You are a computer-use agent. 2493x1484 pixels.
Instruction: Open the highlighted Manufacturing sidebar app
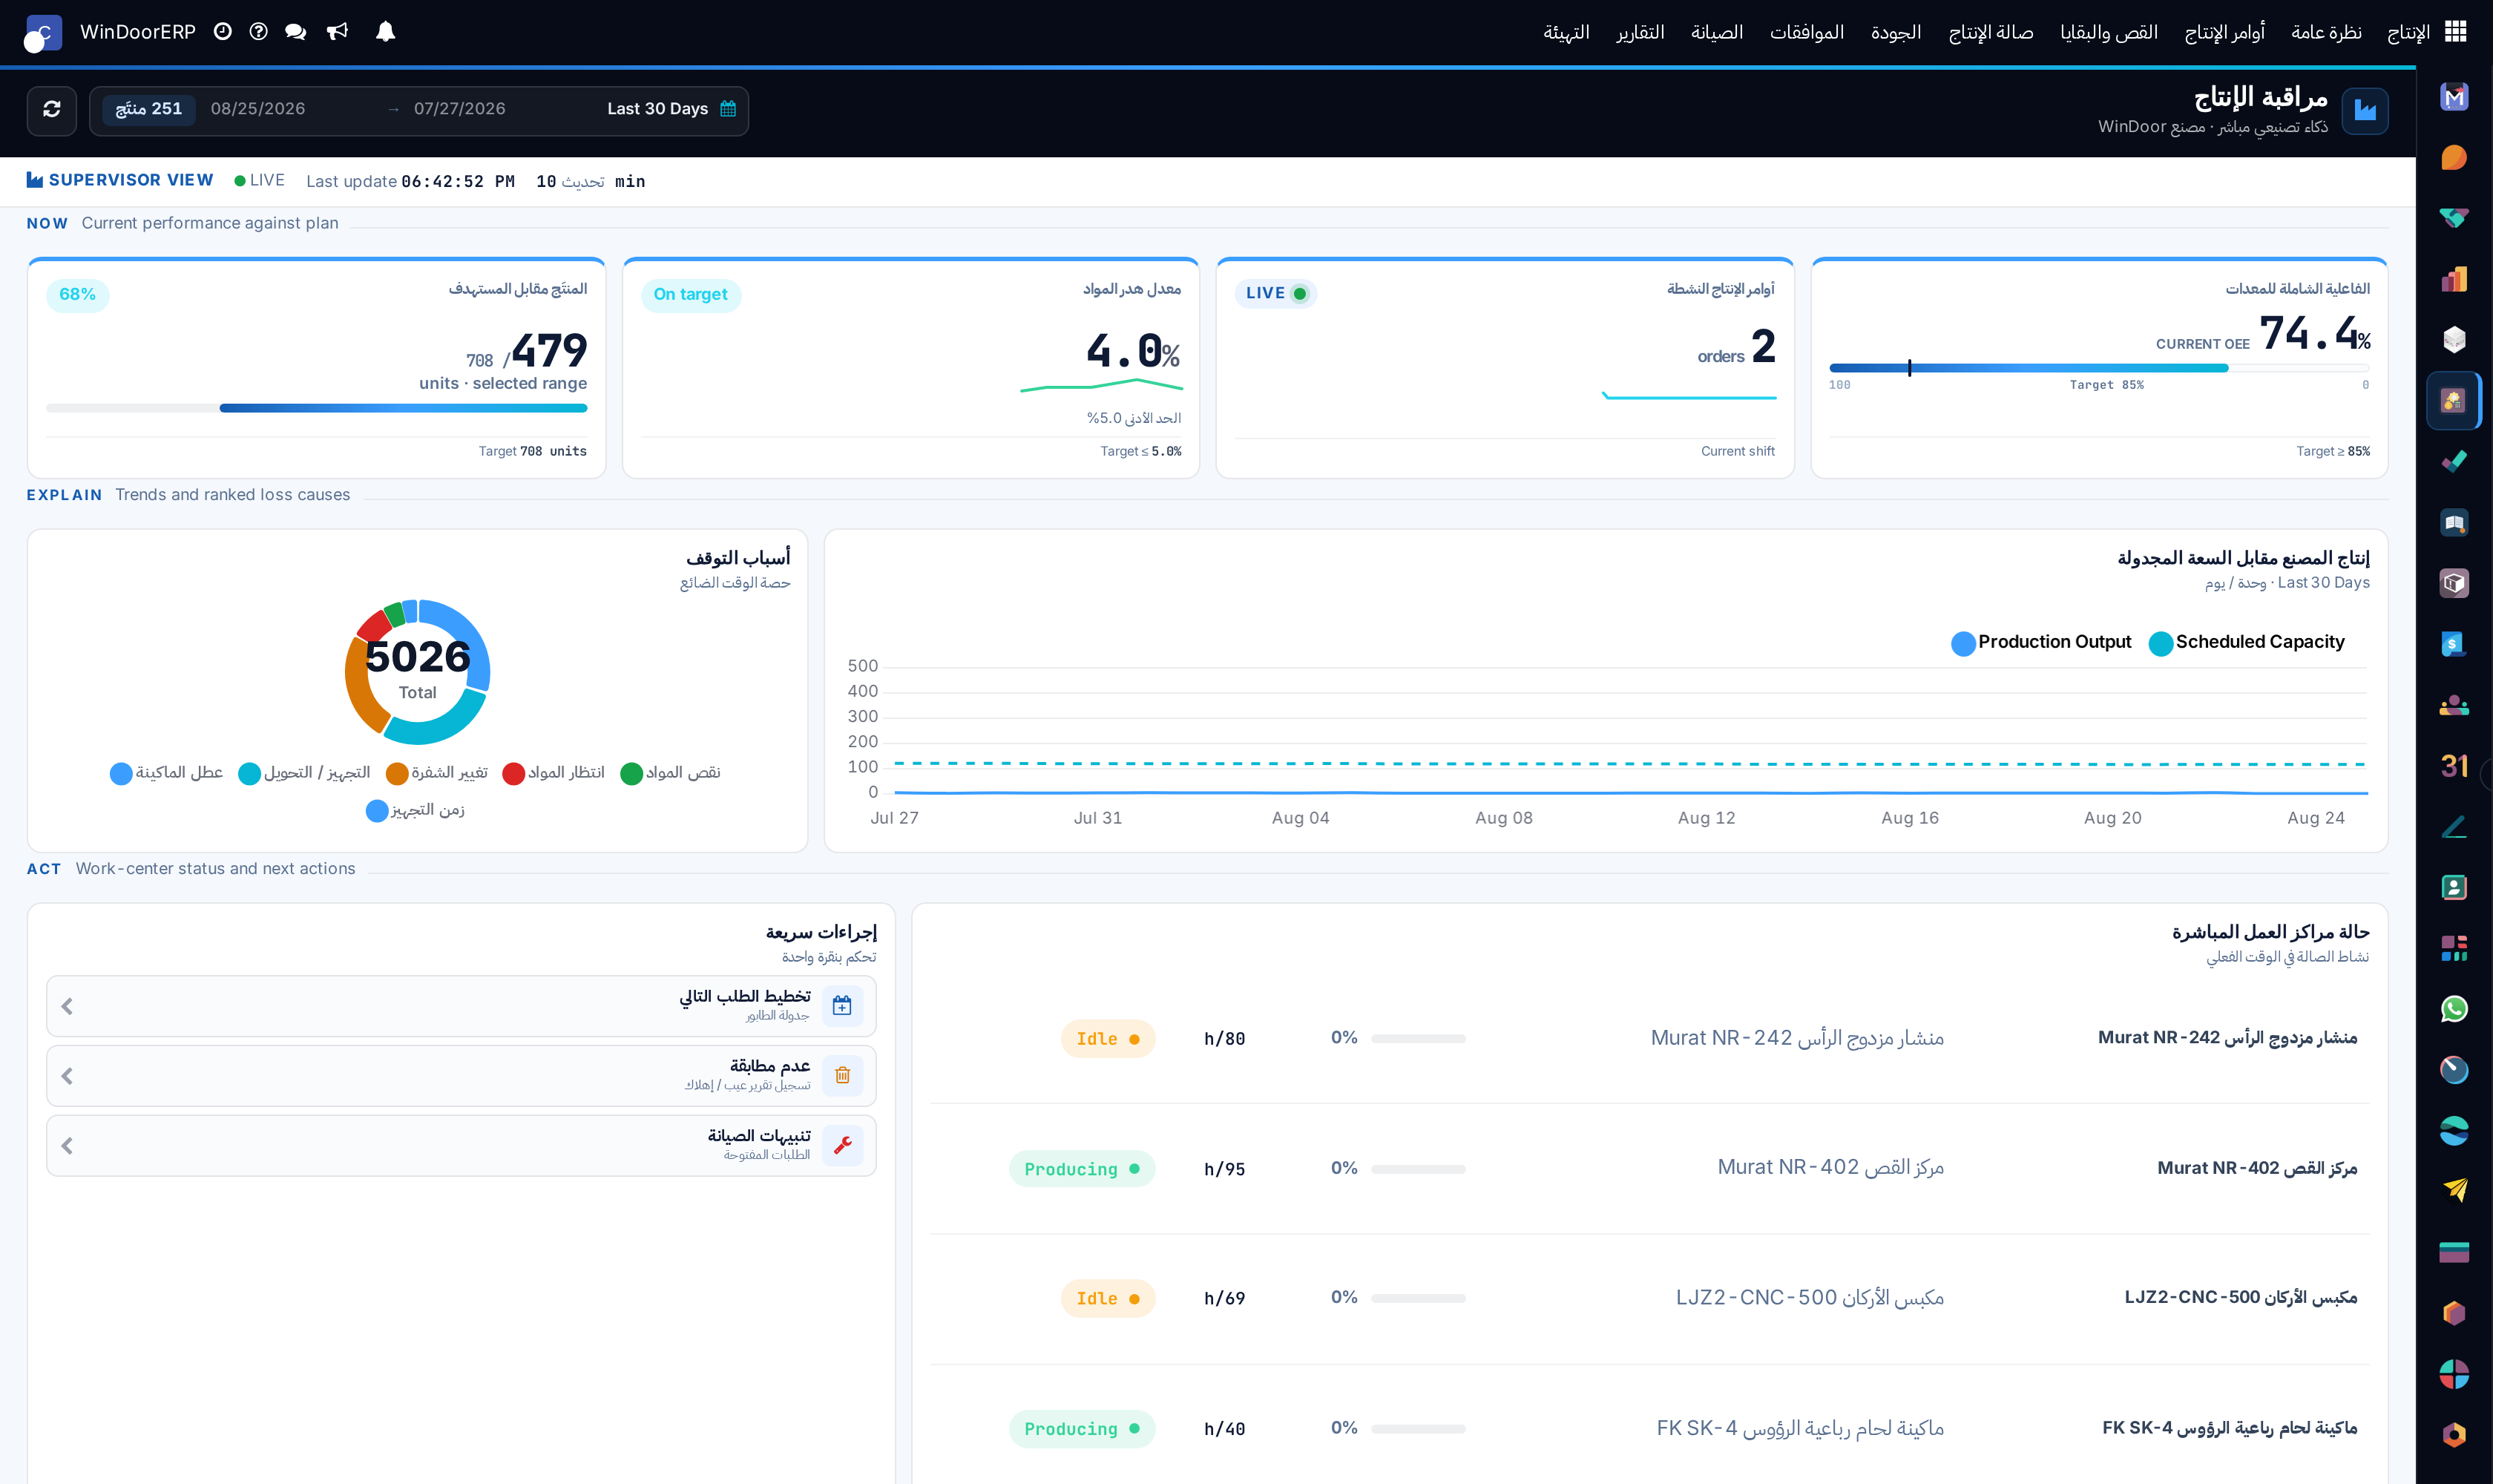[2454, 401]
